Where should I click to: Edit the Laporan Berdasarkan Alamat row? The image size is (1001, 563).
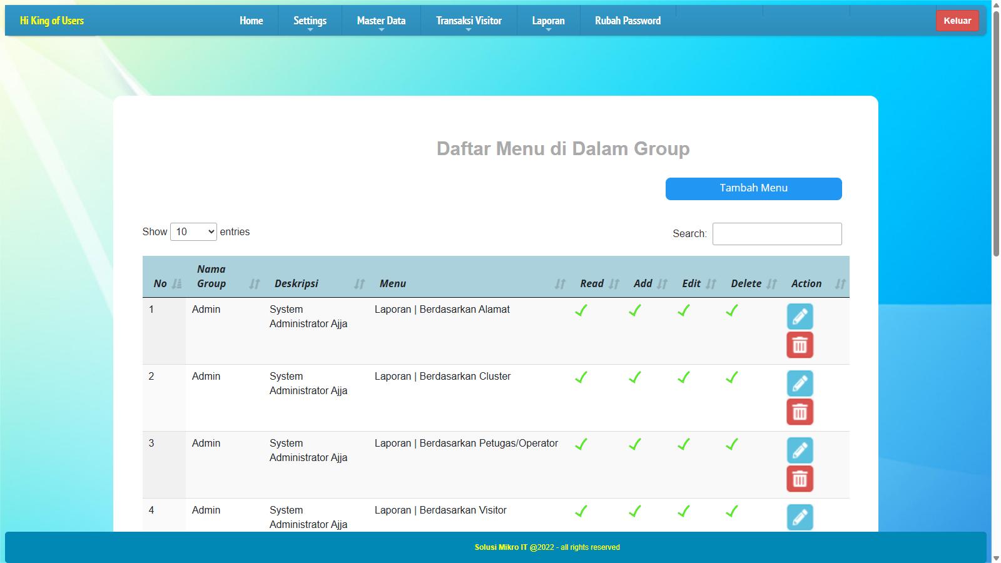[800, 317]
